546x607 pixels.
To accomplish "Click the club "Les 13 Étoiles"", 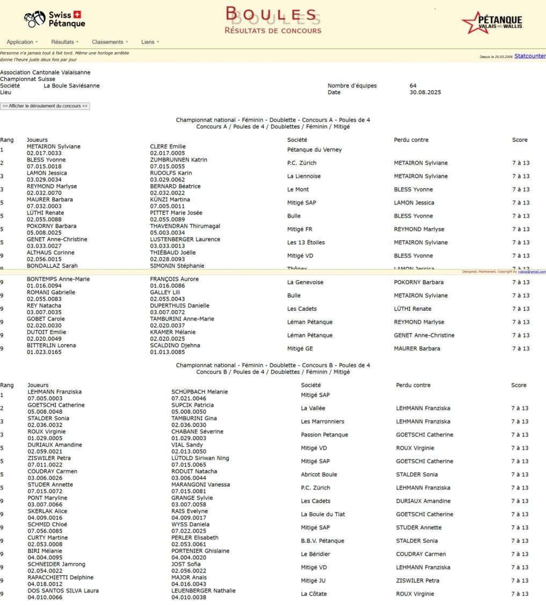I will (x=306, y=243).
